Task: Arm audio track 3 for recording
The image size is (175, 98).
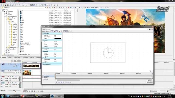Action: point(8,76)
